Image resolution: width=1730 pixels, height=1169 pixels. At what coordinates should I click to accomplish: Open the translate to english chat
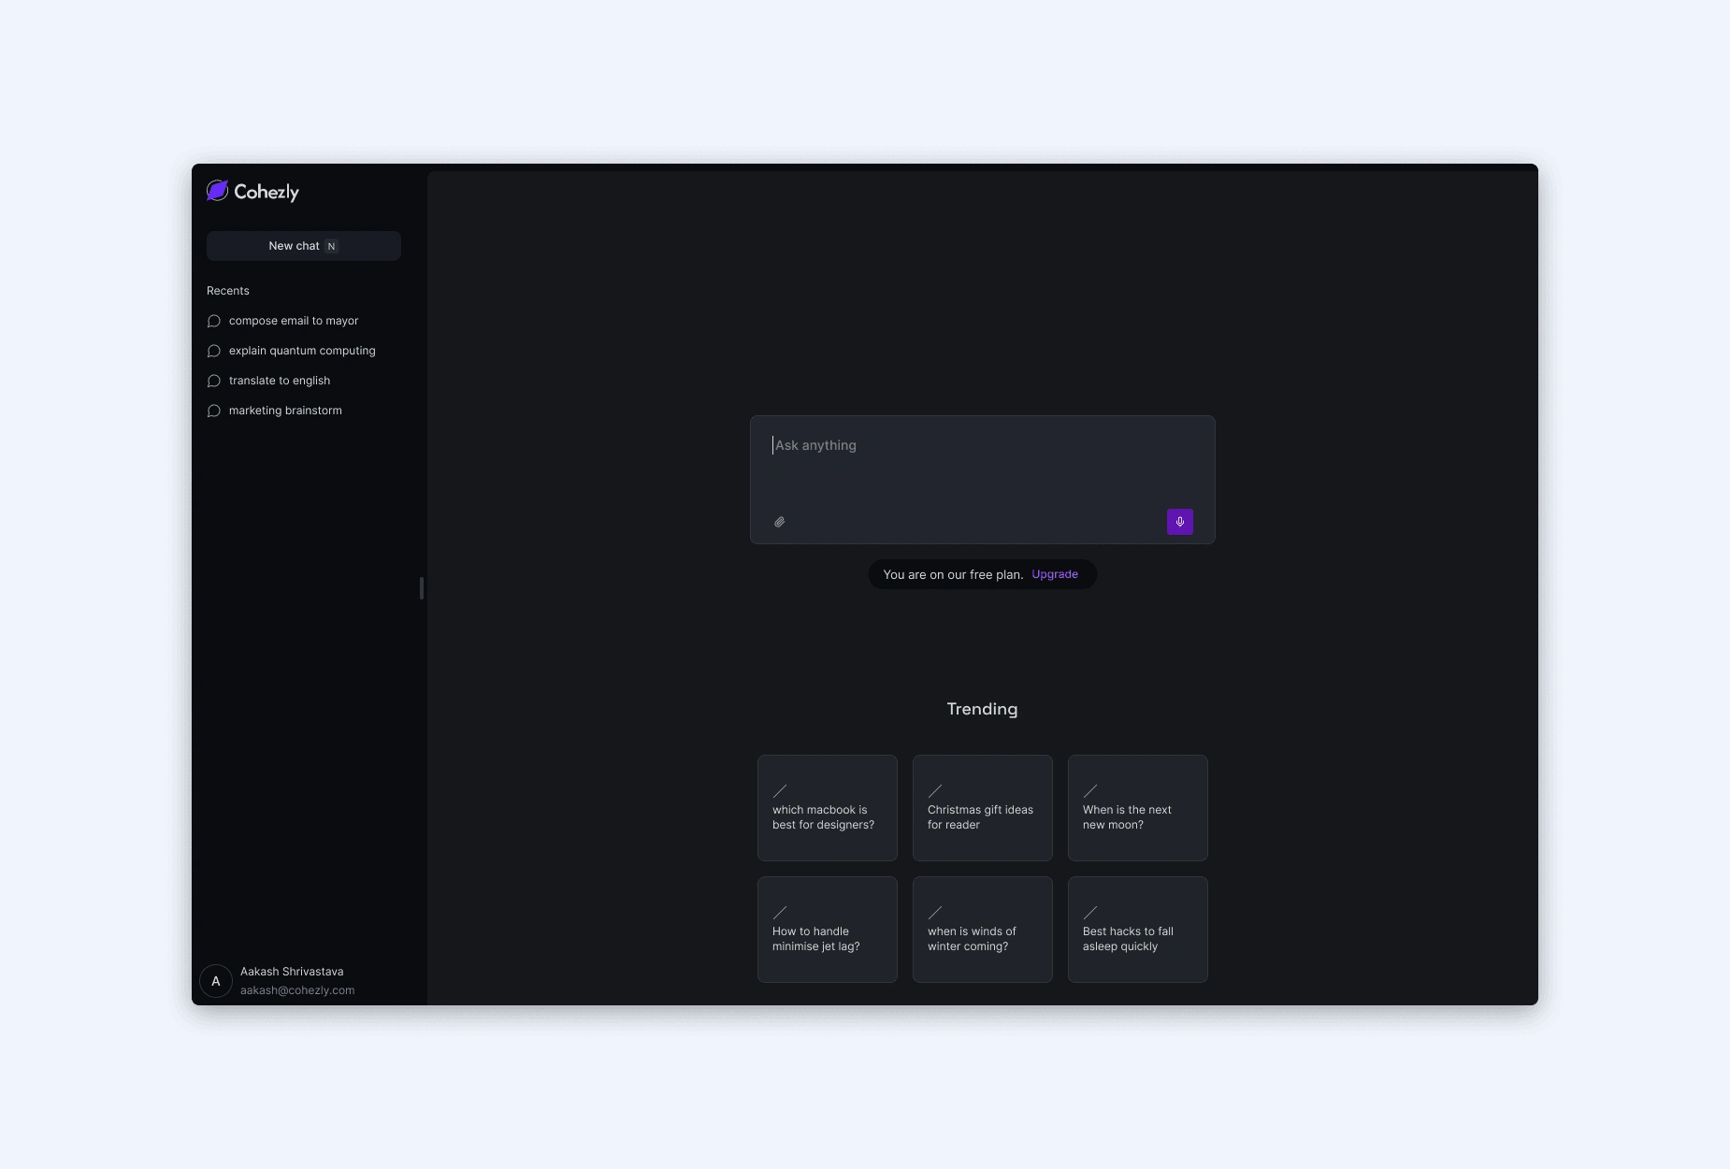click(x=280, y=381)
